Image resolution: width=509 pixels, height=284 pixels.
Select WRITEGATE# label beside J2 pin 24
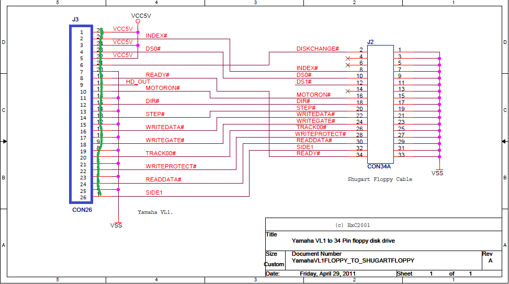[x=315, y=121]
